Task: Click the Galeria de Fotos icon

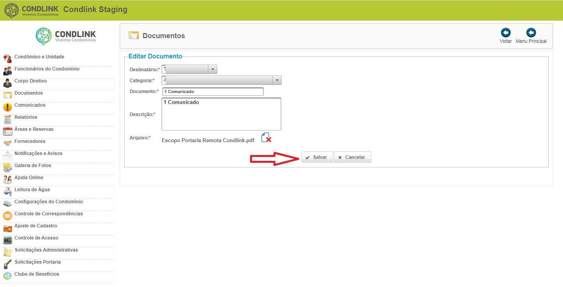Action: pyautogui.click(x=7, y=167)
